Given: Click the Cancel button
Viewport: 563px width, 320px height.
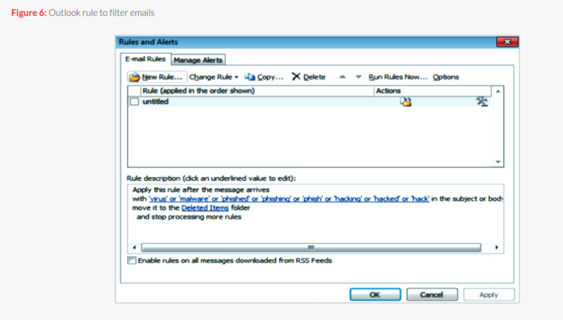Looking at the screenshot, I should point(432,294).
